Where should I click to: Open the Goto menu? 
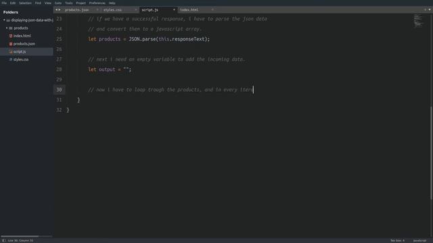(58, 3)
